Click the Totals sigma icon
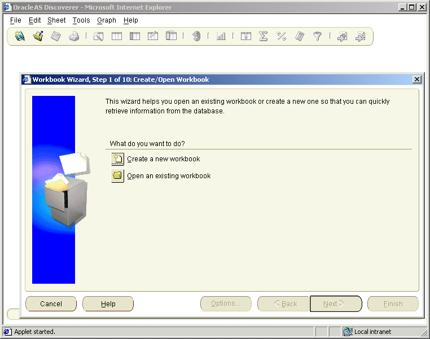The image size is (430, 339). (x=264, y=36)
